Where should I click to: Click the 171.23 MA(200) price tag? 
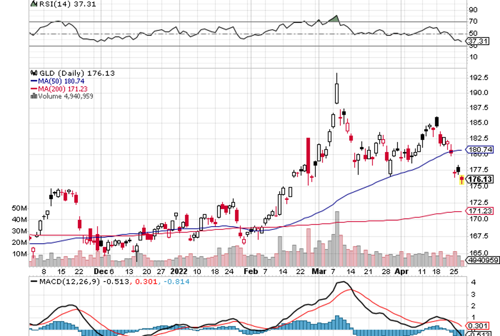pyautogui.click(x=479, y=212)
